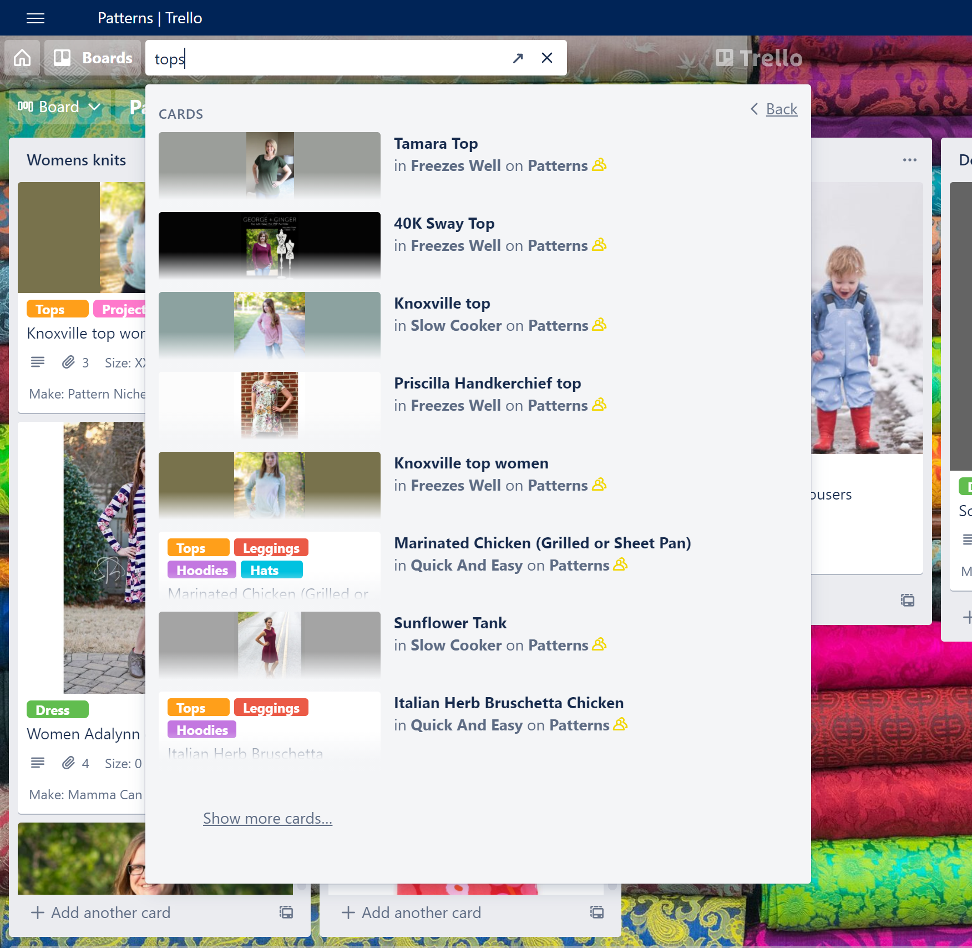Open search in full page arrow icon
The width and height of the screenshot is (972, 948).
[x=518, y=58]
